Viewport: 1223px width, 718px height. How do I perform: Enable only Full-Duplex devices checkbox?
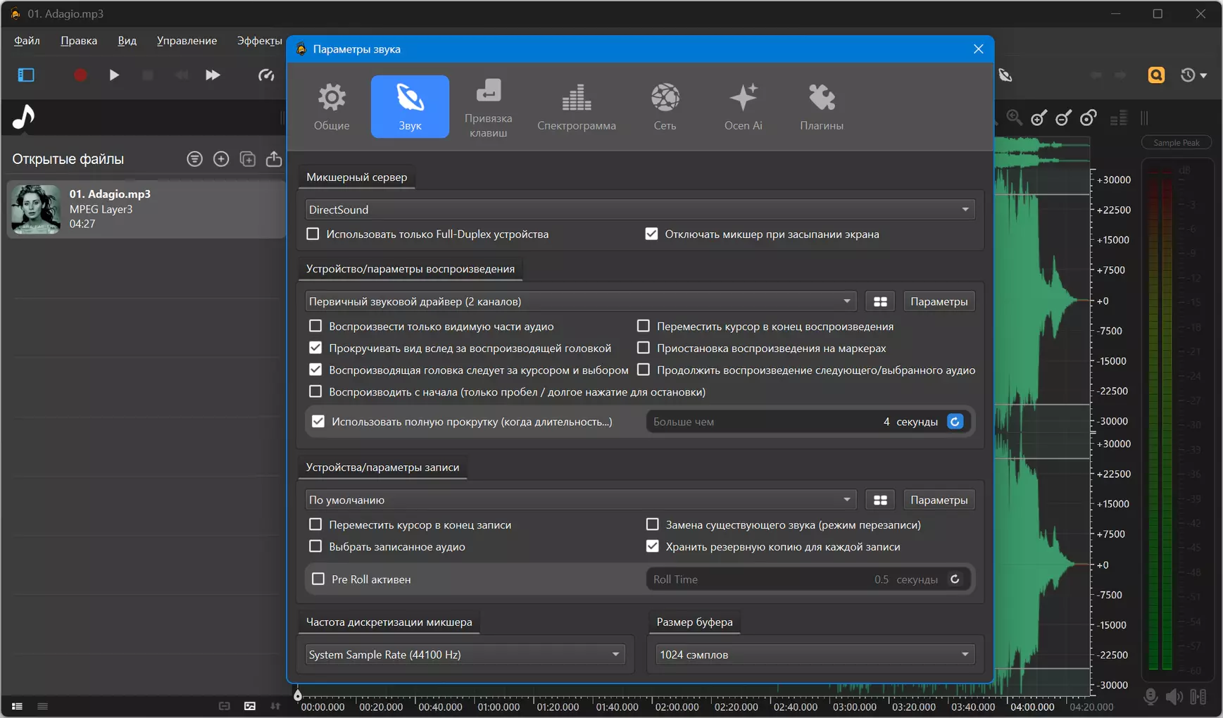(313, 234)
